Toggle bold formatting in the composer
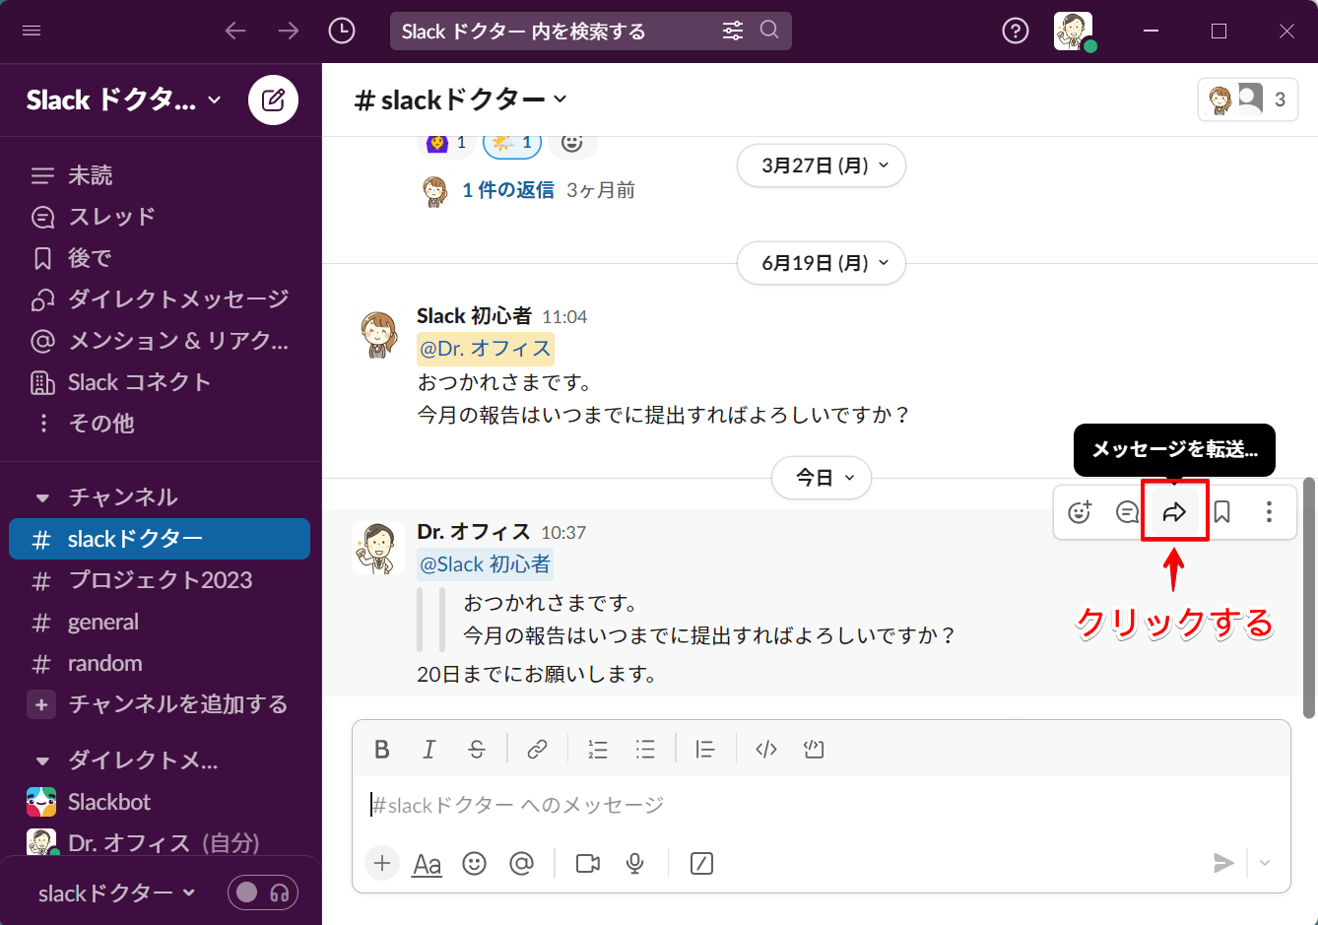This screenshot has height=925, width=1318. tap(382, 749)
